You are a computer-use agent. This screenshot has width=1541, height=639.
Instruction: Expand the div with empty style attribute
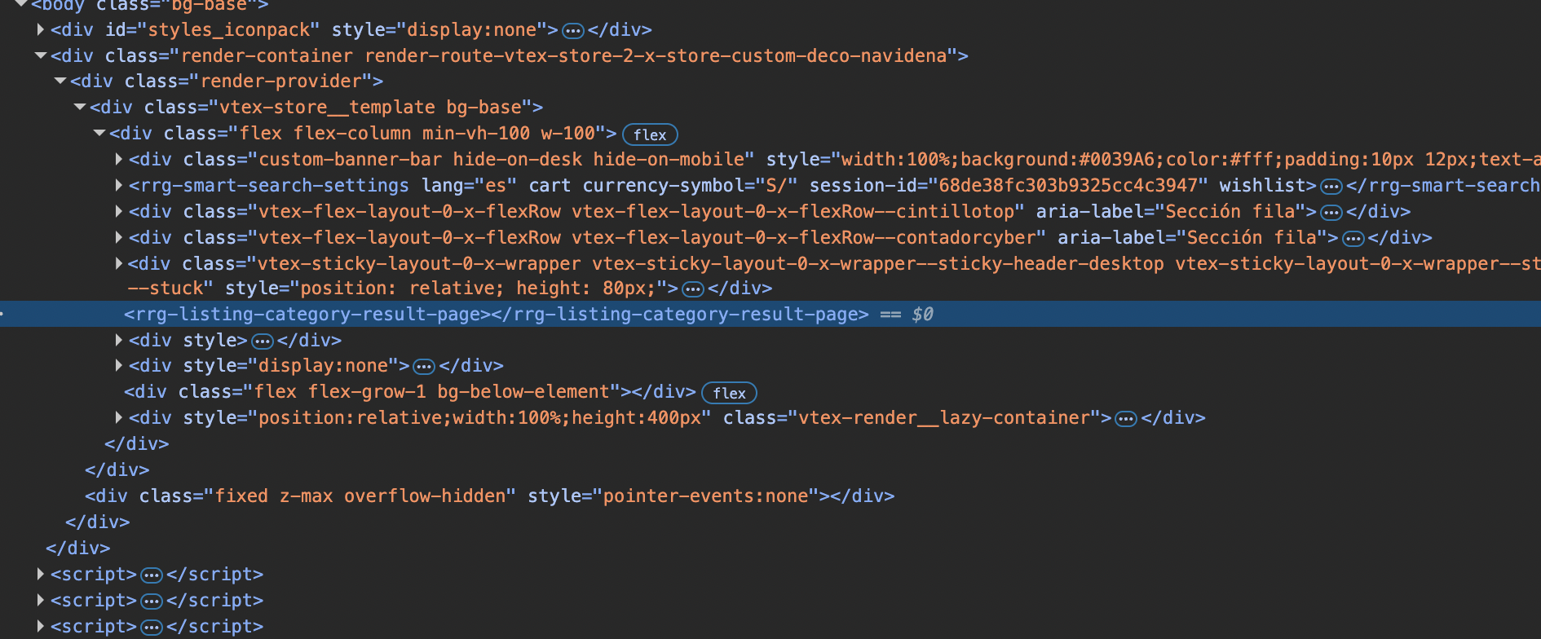point(119,340)
